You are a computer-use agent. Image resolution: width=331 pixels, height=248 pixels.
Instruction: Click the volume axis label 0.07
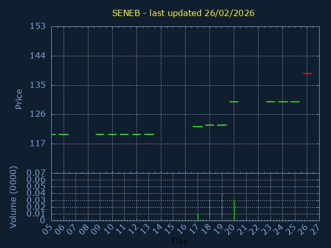[36, 173]
